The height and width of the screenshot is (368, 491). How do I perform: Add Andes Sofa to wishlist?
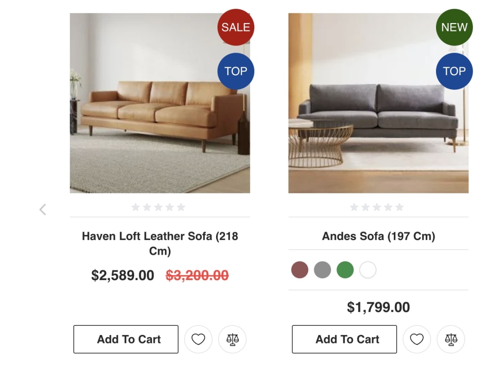416,339
